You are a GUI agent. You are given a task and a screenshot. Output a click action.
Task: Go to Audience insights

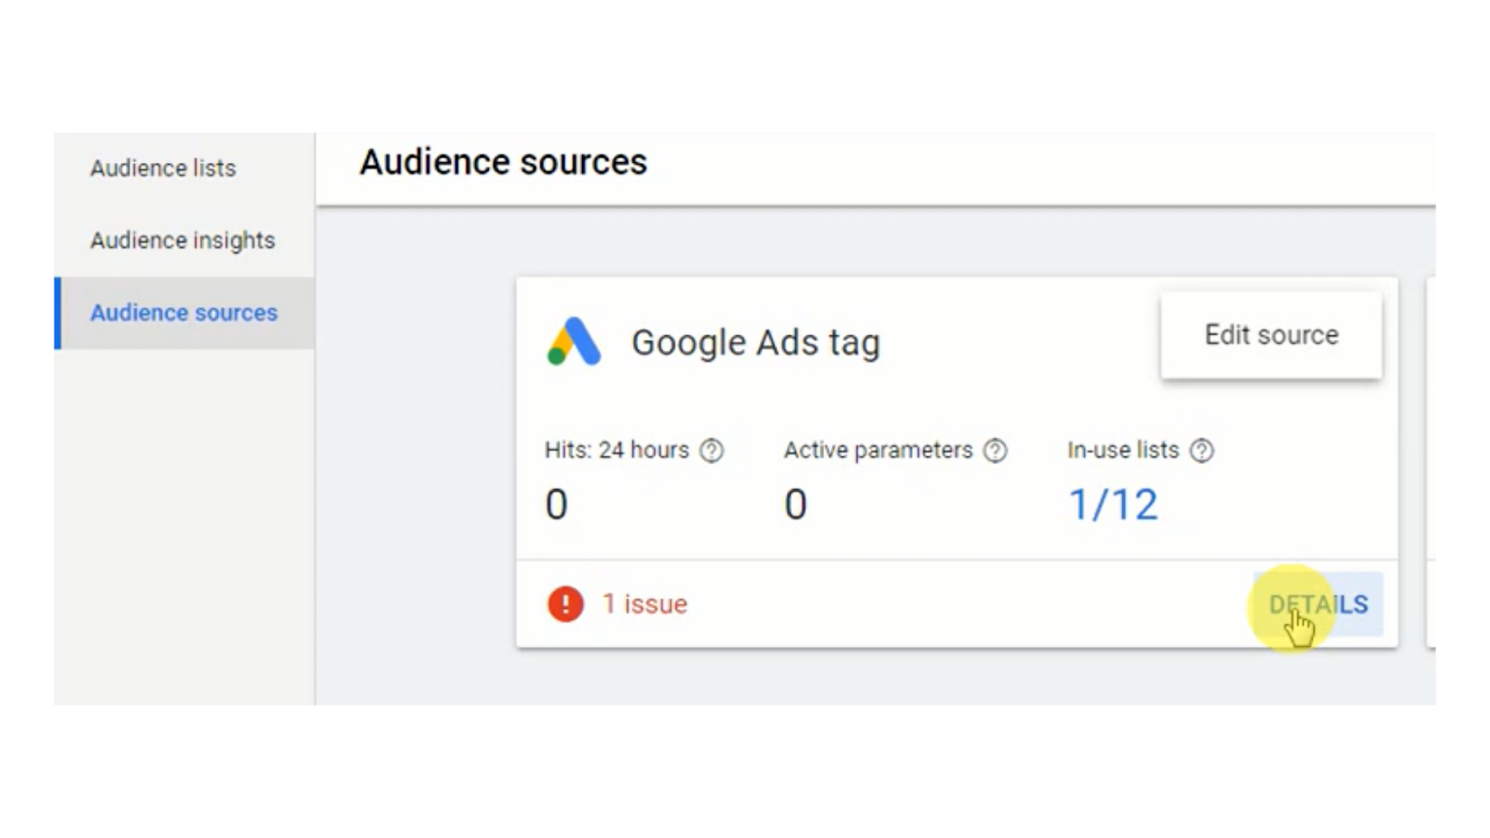click(x=183, y=240)
